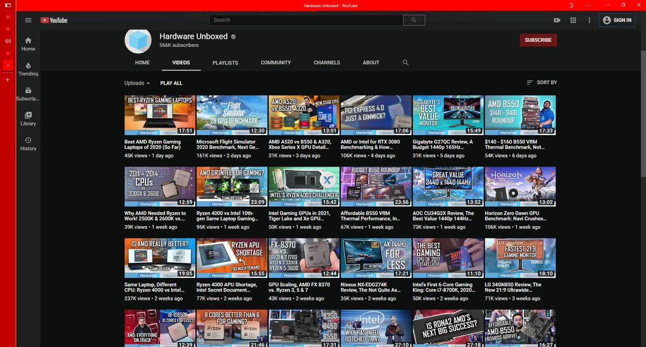Switch to the Community tab

(x=276, y=63)
